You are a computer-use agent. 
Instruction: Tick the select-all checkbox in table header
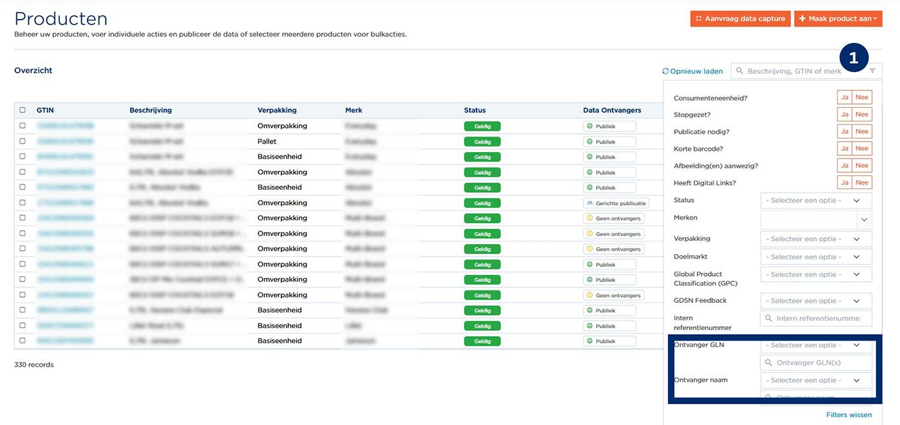[23, 110]
